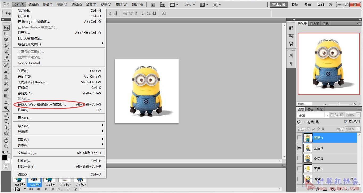Open the Layers panel options menu

pos(359,109)
